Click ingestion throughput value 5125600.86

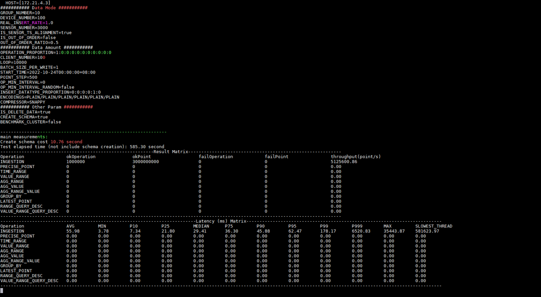click(x=344, y=162)
